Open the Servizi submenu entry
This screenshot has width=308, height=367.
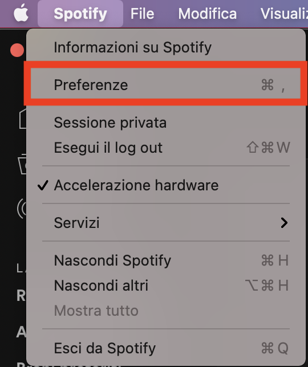point(166,223)
